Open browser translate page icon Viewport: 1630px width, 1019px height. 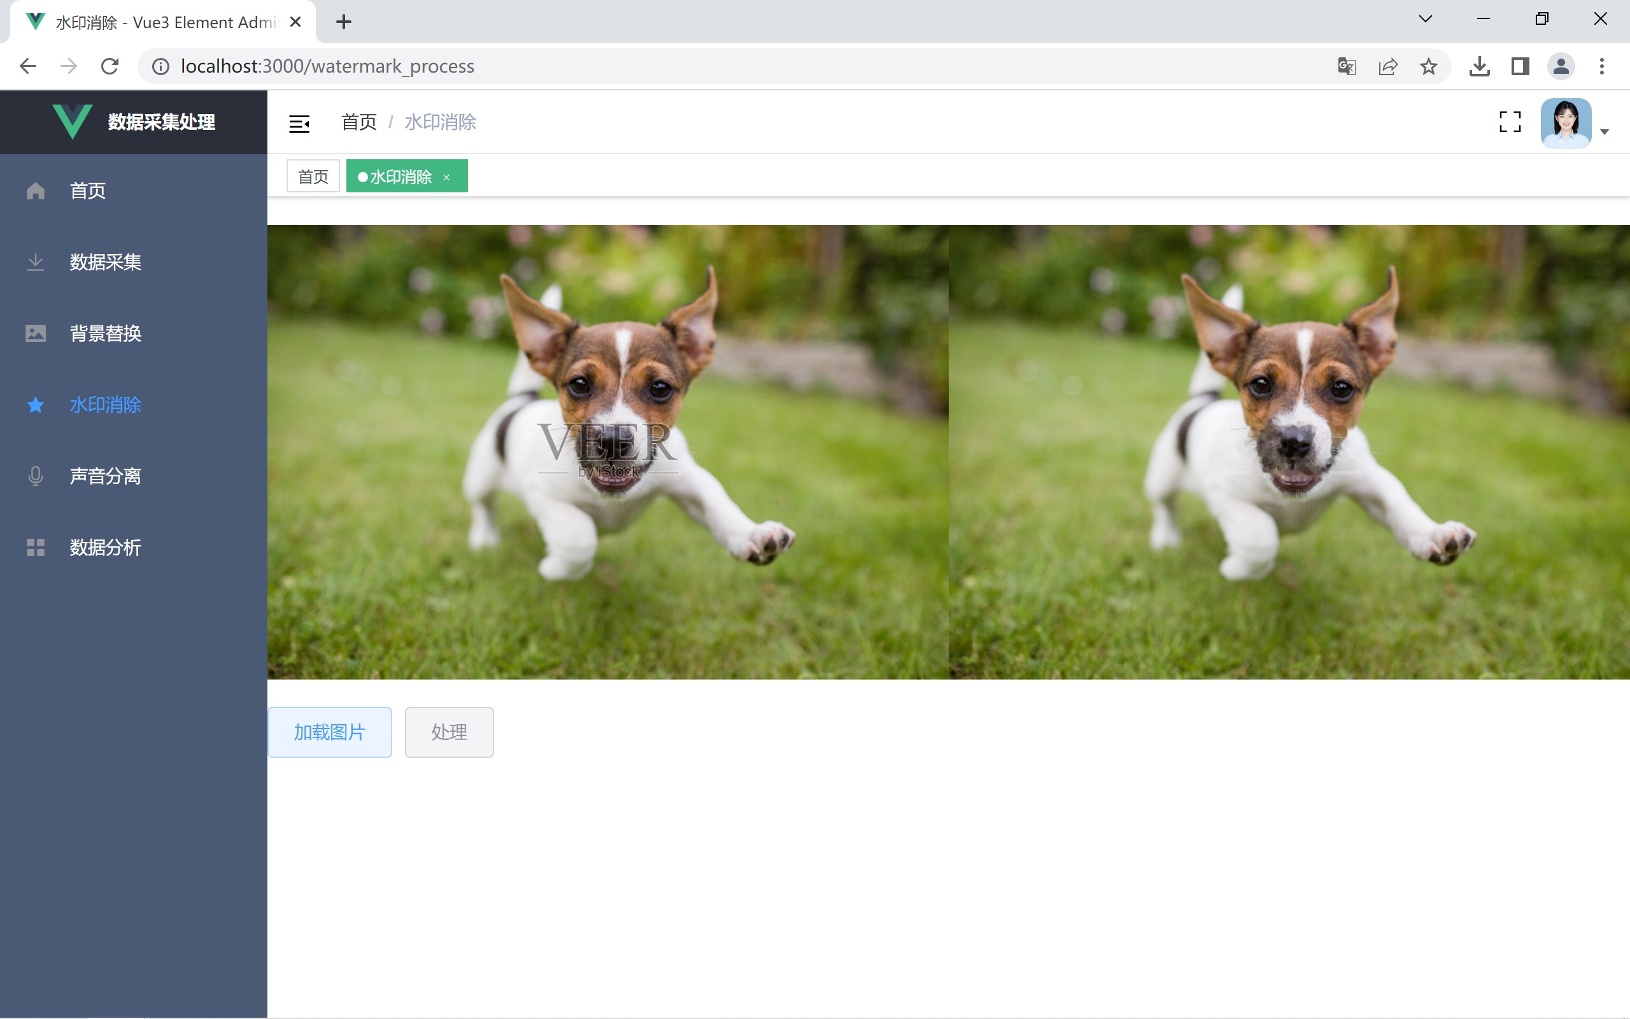1347,66
